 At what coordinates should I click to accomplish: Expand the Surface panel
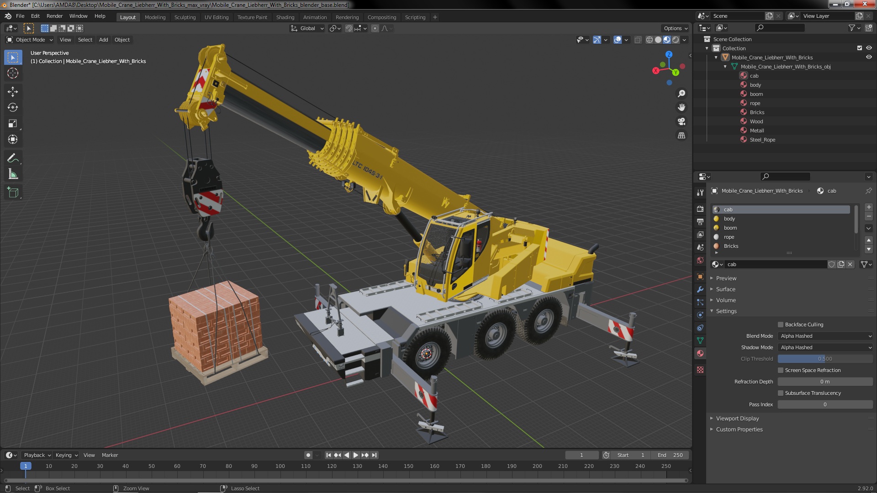725,289
